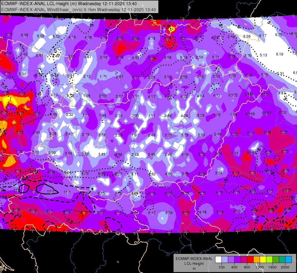Viewport: 297px width, 273px height.
Task: Click the grid value 6.99
Action: click(102, 174)
